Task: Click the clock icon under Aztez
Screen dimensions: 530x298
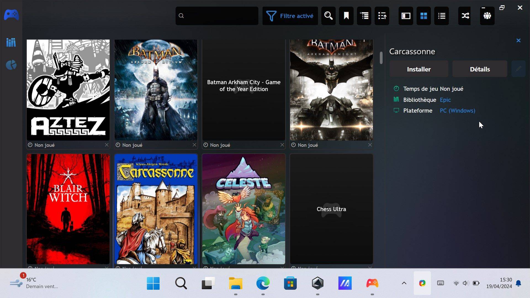Action: click(x=30, y=145)
